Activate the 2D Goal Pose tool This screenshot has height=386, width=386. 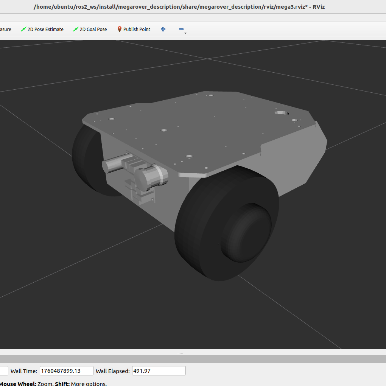tap(90, 30)
